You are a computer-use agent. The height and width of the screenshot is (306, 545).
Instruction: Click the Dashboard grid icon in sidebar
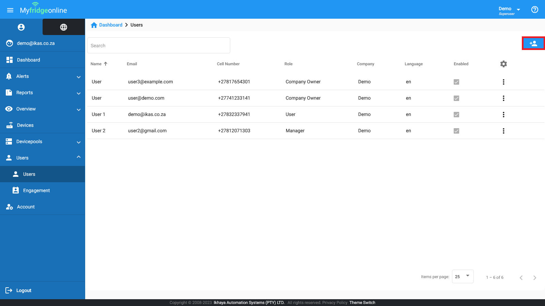[10, 60]
